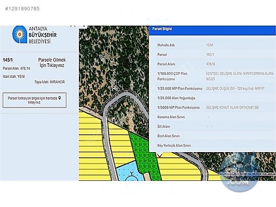The image size is (276, 207).
Task: Click 'Tapu Mah: İMRAHOR' text
Action: point(50,82)
